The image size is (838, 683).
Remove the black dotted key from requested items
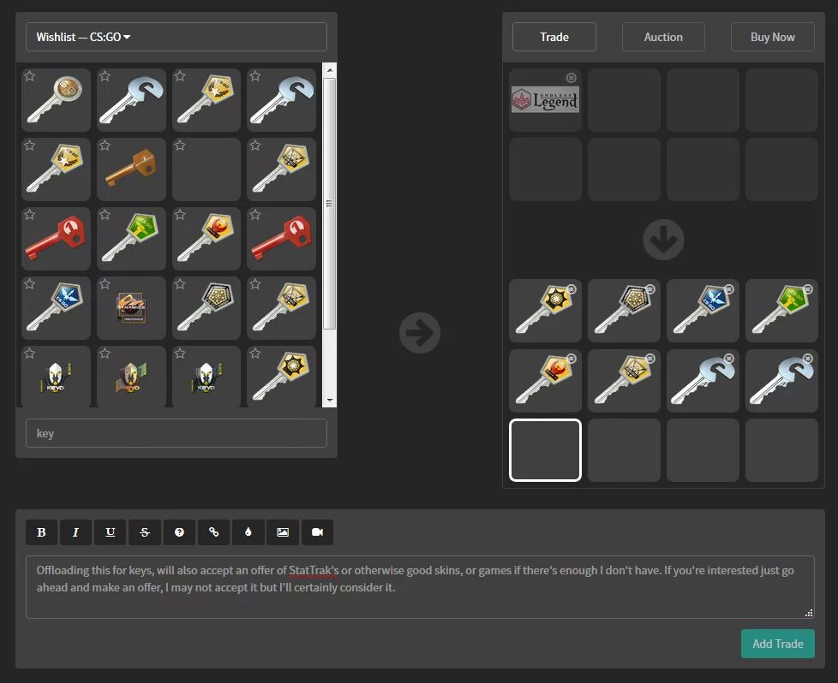point(650,289)
